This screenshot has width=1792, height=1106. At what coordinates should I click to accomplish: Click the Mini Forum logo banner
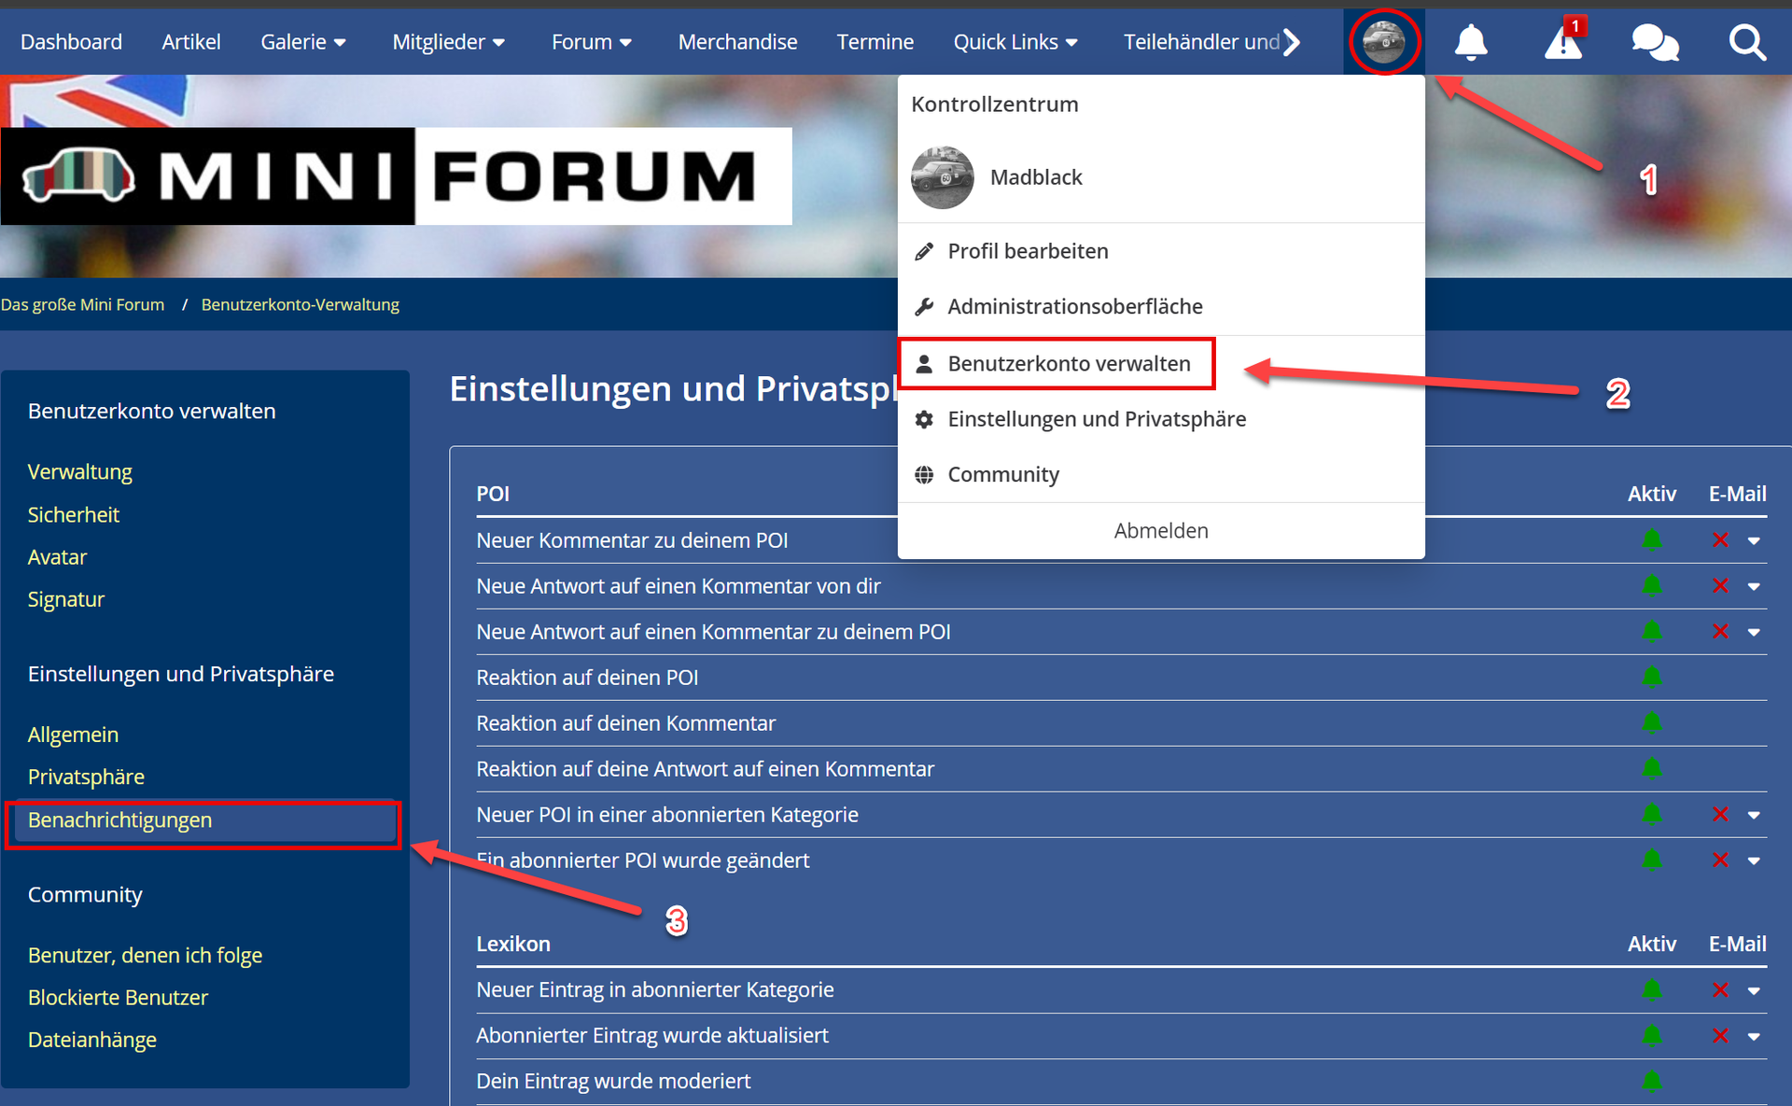396,176
